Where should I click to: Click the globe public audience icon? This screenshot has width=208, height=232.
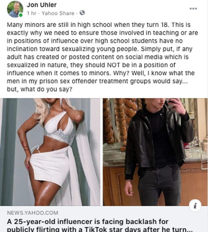pos(82,13)
